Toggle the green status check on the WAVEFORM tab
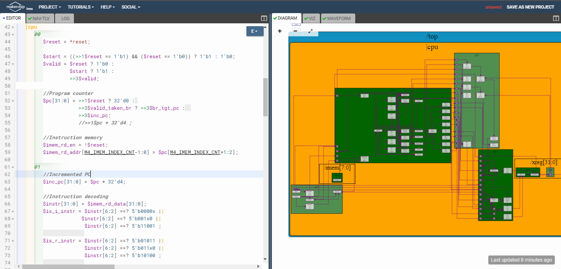Image resolution: width=561 pixels, height=269 pixels. tap(324, 18)
